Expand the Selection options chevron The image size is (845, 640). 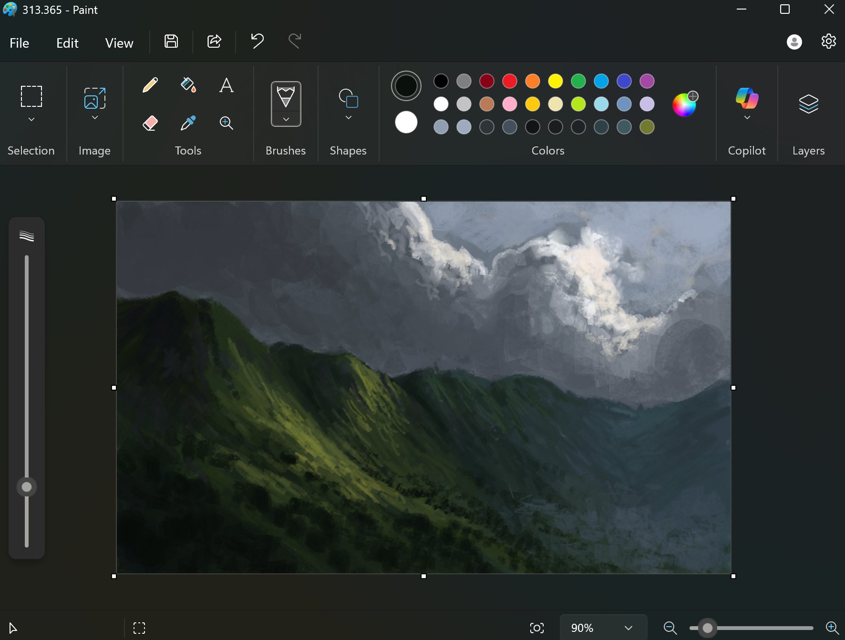click(31, 119)
